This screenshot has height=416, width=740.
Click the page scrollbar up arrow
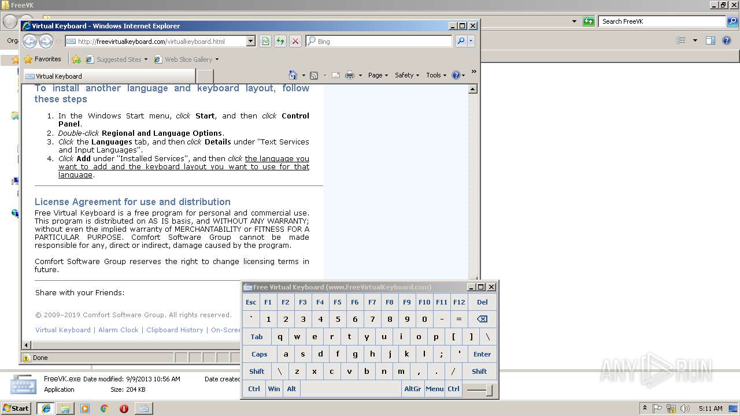(x=473, y=89)
